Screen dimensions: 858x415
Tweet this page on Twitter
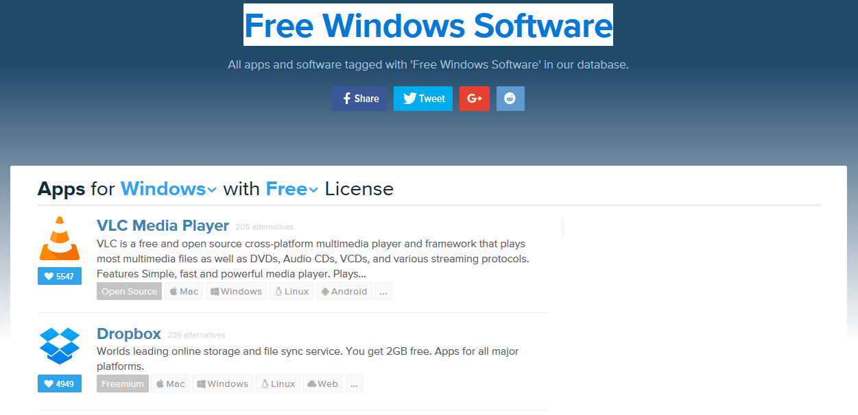pyautogui.click(x=423, y=99)
